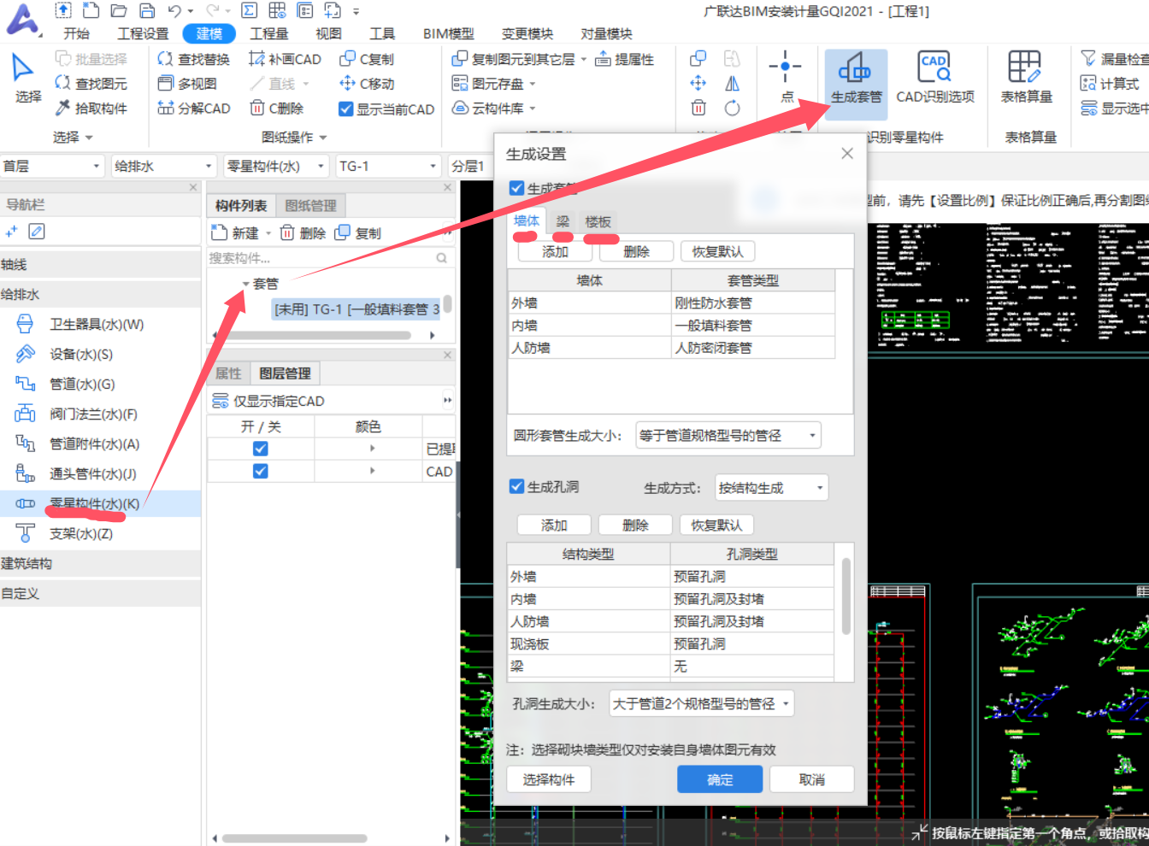
Task: Open the 开始 ribbon tab
Action: [x=76, y=33]
